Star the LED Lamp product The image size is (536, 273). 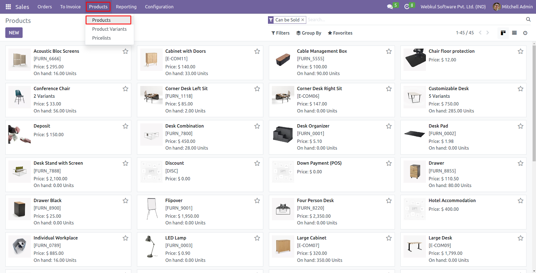click(x=257, y=238)
